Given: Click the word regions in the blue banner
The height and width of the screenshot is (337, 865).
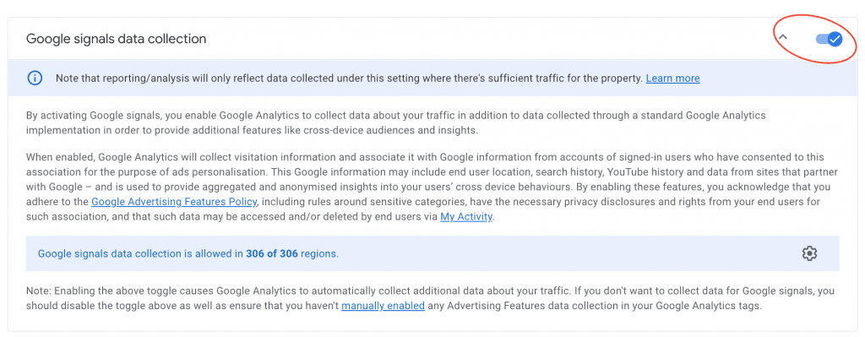Looking at the screenshot, I should pyautogui.click(x=319, y=254).
